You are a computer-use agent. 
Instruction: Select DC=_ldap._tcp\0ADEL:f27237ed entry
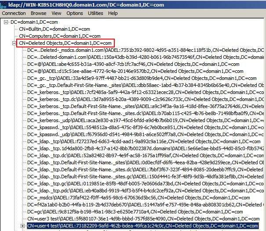tap(144, 141)
